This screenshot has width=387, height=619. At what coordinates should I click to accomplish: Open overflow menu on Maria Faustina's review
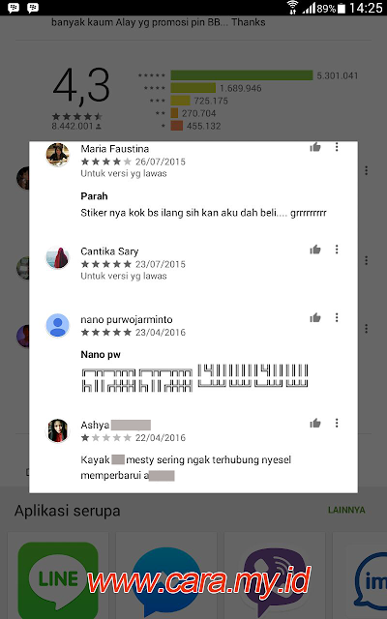[x=337, y=147]
